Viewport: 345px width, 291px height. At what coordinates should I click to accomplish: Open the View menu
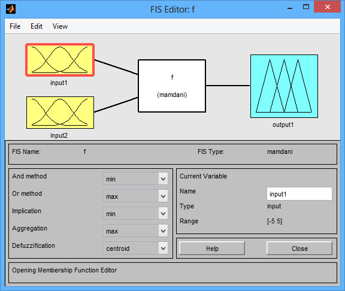coord(60,26)
